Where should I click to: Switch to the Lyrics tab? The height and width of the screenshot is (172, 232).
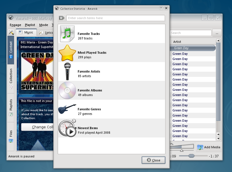[46, 32]
